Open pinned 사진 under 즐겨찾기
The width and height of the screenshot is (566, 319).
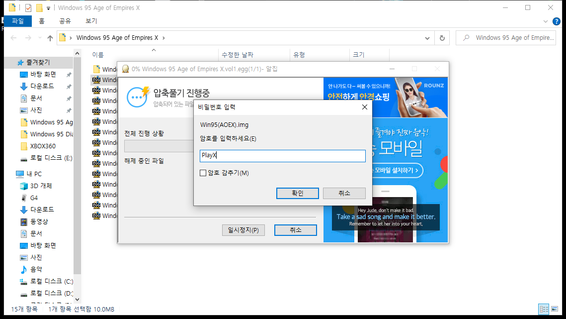pos(36,110)
